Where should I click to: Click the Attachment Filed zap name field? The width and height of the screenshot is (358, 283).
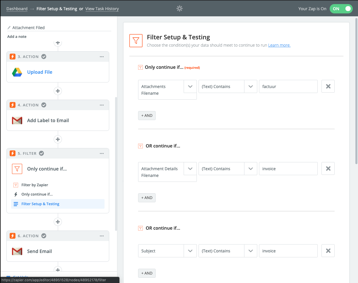point(59,28)
